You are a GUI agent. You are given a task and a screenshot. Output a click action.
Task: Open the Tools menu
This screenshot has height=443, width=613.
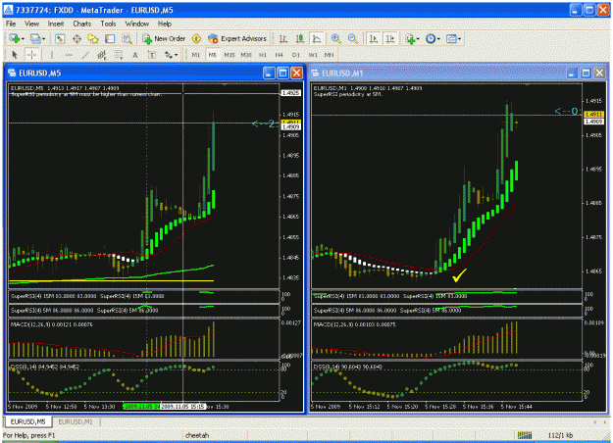click(x=108, y=24)
